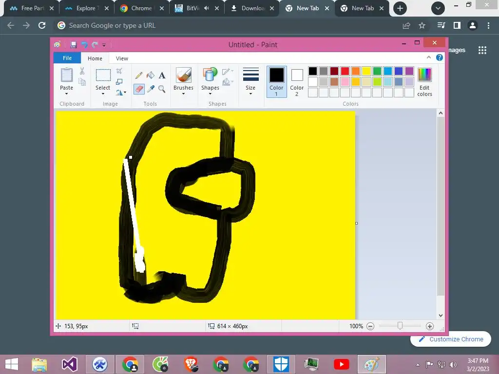Click the taskbar volume speaker icon

coord(453,364)
